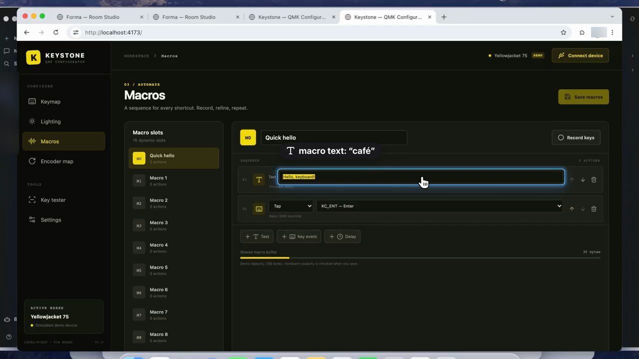This screenshot has width=639, height=359.
Task: Save macros
Action: pyautogui.click(x=584, y=97)
